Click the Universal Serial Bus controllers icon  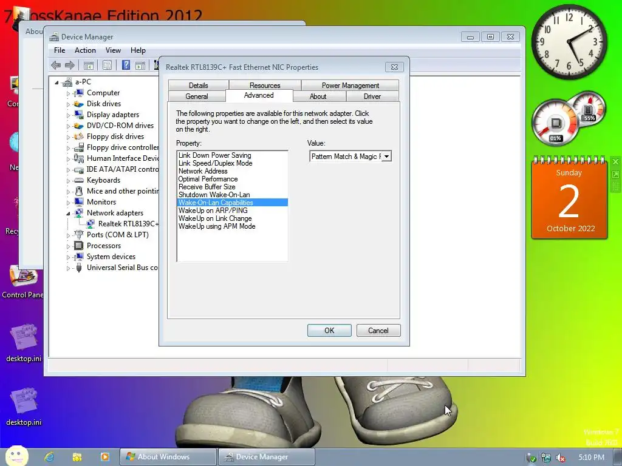(78, 268)
